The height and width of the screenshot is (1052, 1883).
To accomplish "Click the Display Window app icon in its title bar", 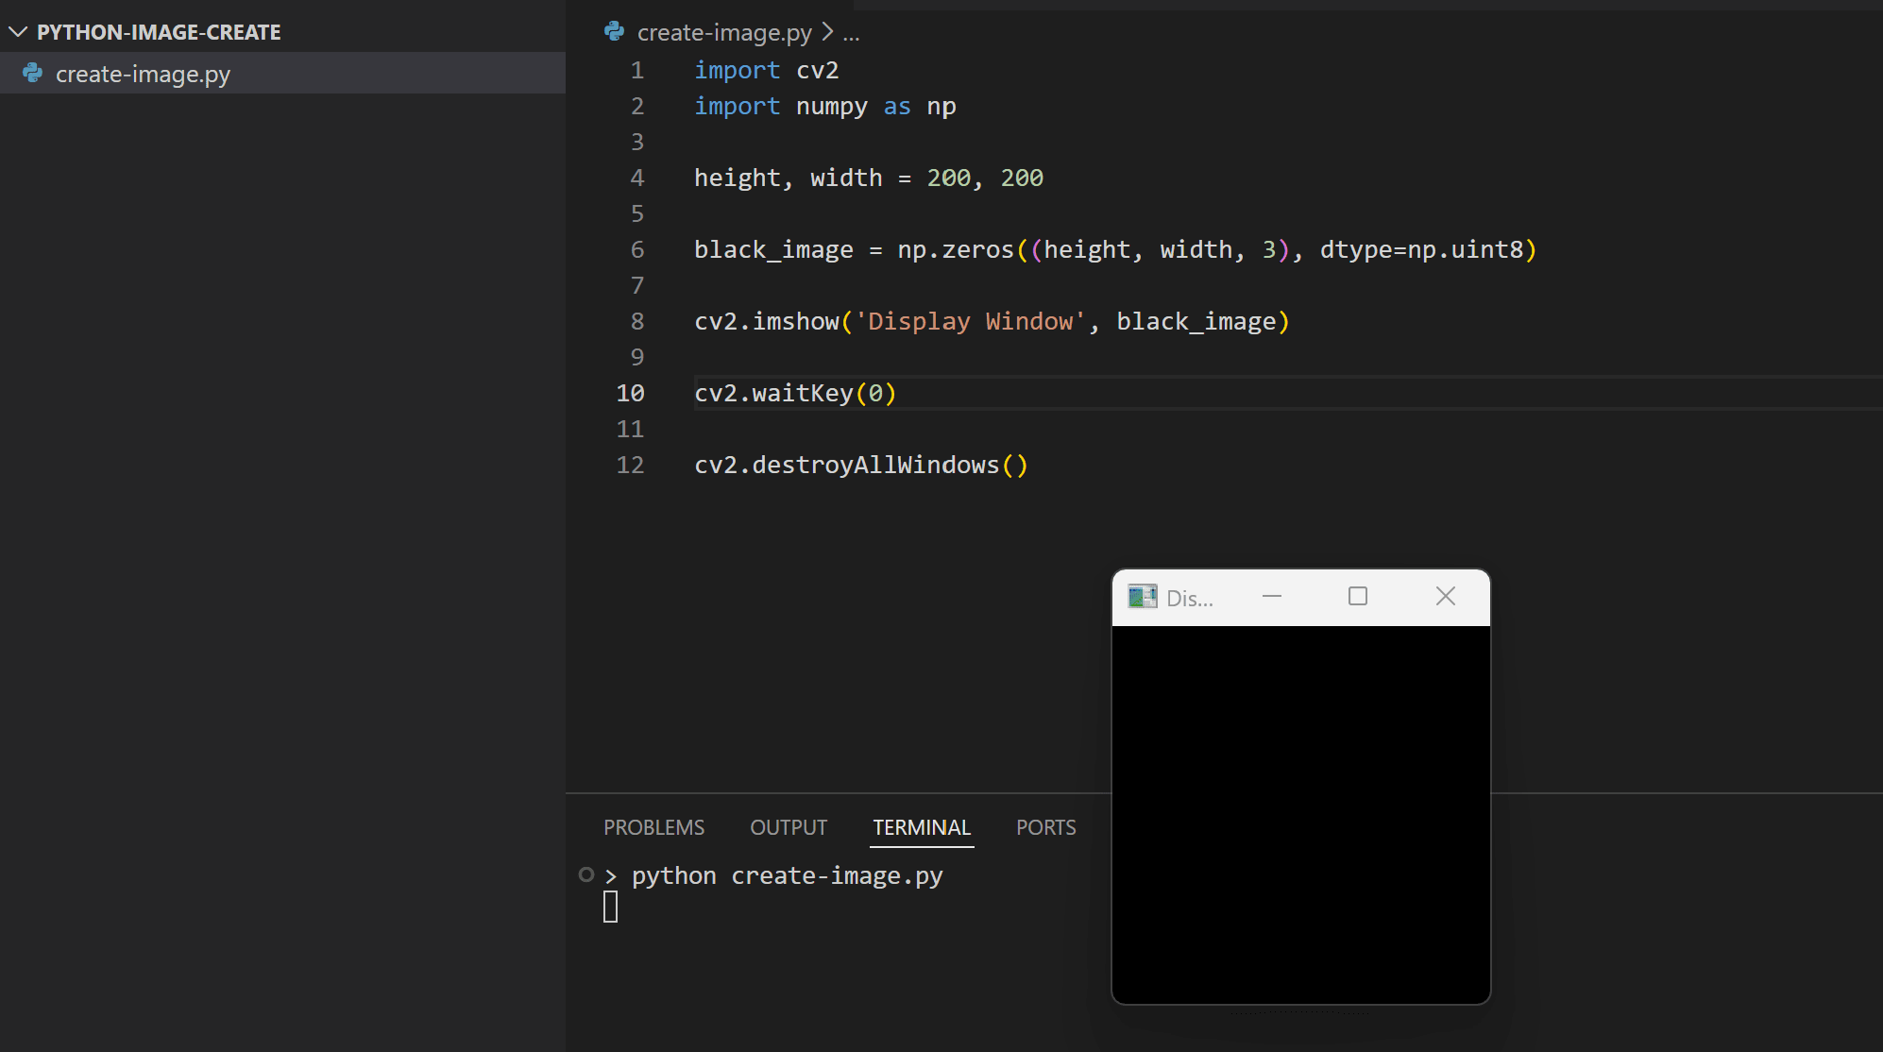I will click(1142, 597).
